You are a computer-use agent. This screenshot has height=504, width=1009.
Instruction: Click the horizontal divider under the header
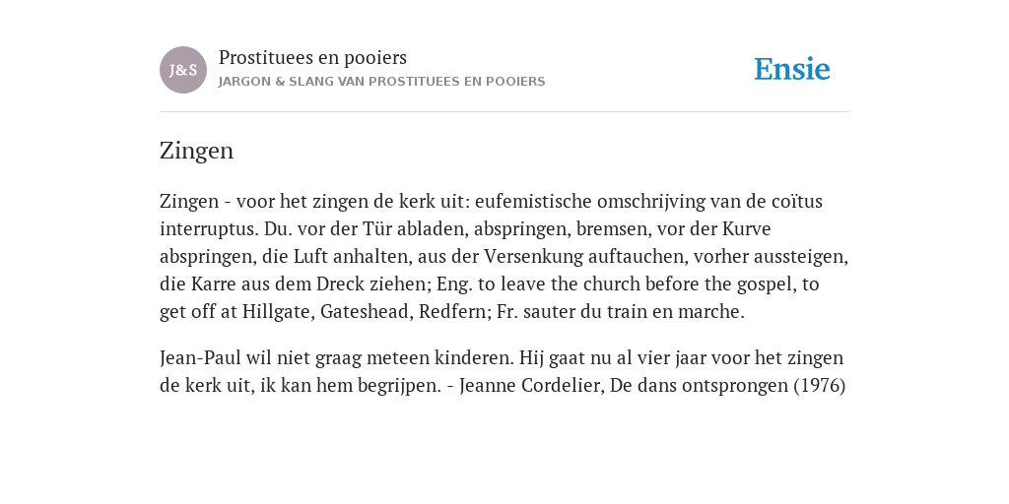(x=504, y=112)
